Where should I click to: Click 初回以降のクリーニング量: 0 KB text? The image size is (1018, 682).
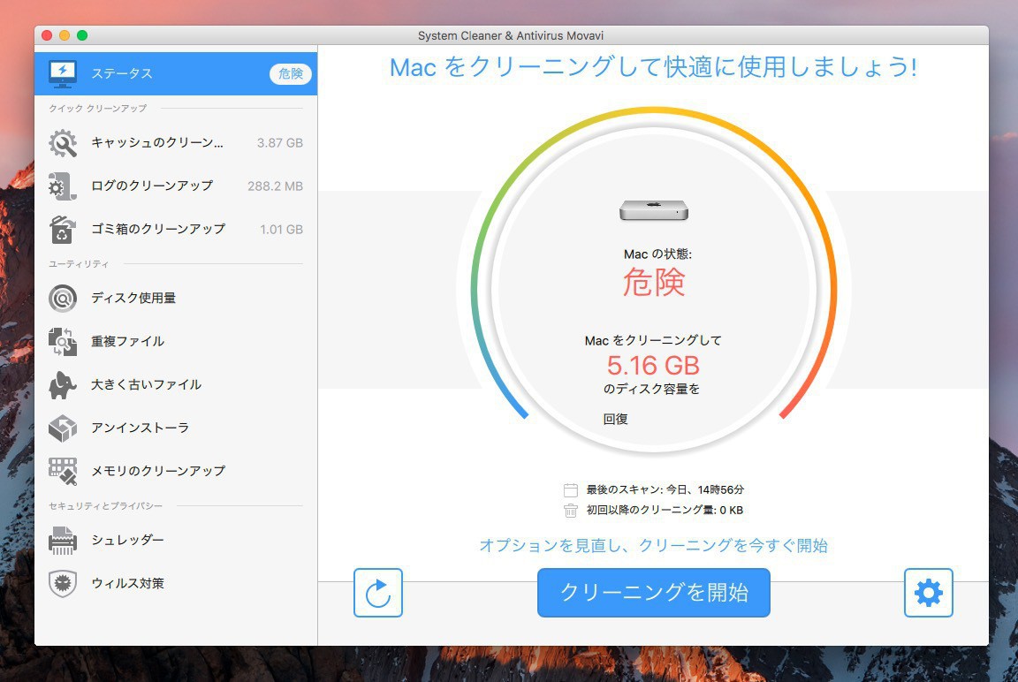(x=665, y=510)
